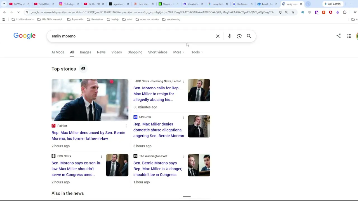Open ABC story Moreno calls for Miller to resign
Viewport: 358px width, 201px height.
(156, 94)
